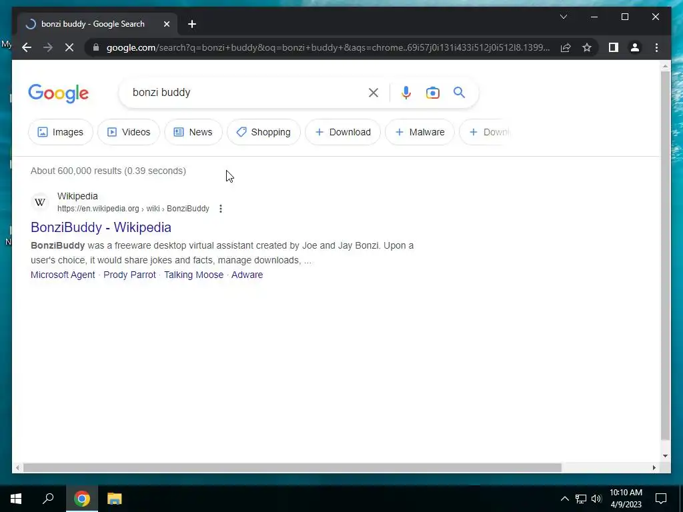The image size is (683, 512).
Task: Close the bonzi buddy tab
Action: (166, 24)
